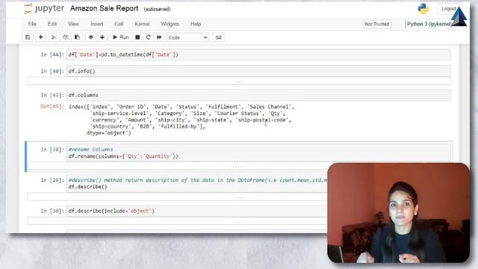Viewport: 478px width, 269px height.
Task: Copy selected cells icon
Action: coord(66,37)
